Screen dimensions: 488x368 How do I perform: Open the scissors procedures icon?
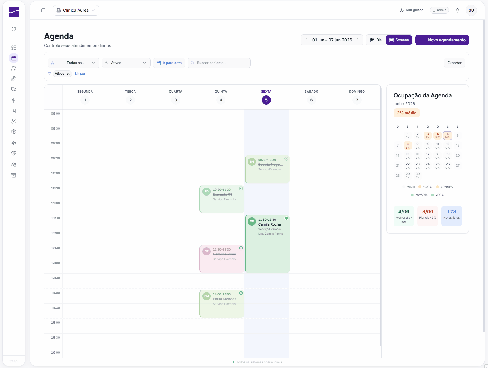(14, 121)
